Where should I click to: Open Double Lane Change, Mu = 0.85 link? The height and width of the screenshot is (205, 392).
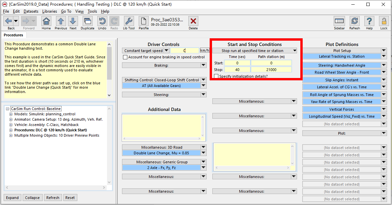point(161,153)
